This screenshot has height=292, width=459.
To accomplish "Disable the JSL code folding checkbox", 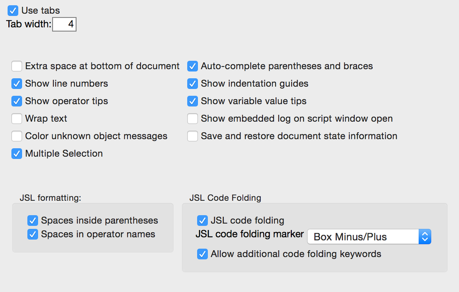I will click(202, 220).
